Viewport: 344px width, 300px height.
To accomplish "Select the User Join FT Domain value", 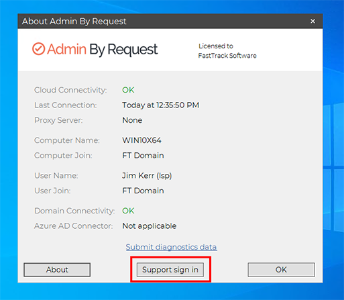I will pos(143,191).
